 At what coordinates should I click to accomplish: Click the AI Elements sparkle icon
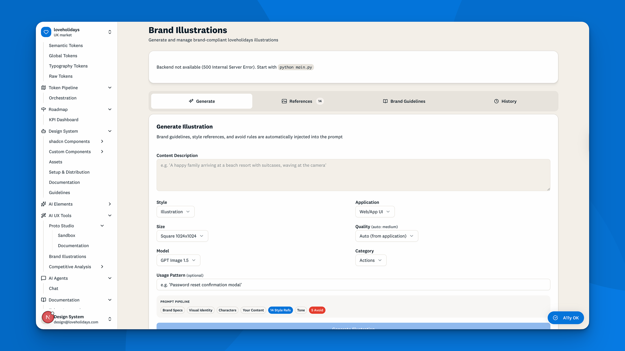click(x=43, y=204)
